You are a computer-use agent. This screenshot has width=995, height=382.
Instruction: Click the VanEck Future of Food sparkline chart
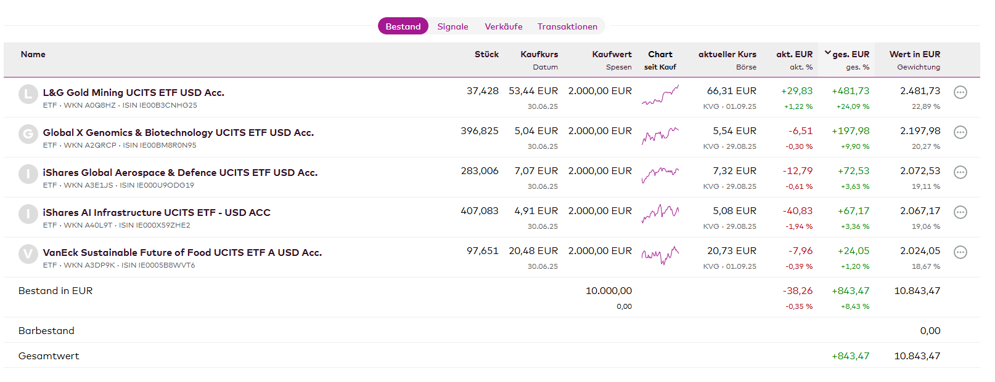coord(660,255)
